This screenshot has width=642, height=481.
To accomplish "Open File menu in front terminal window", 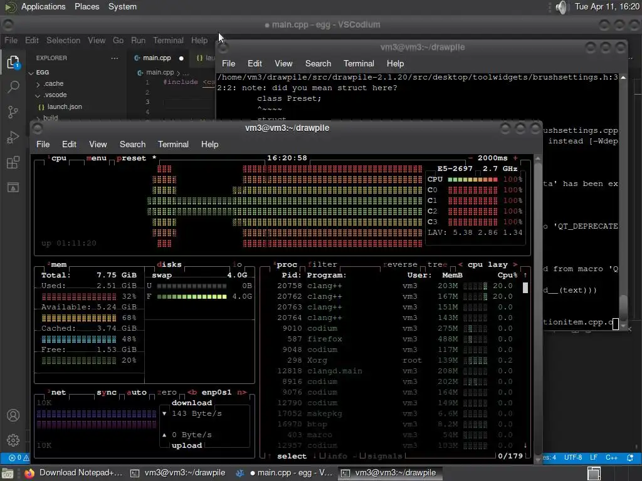I will point(43,145).
